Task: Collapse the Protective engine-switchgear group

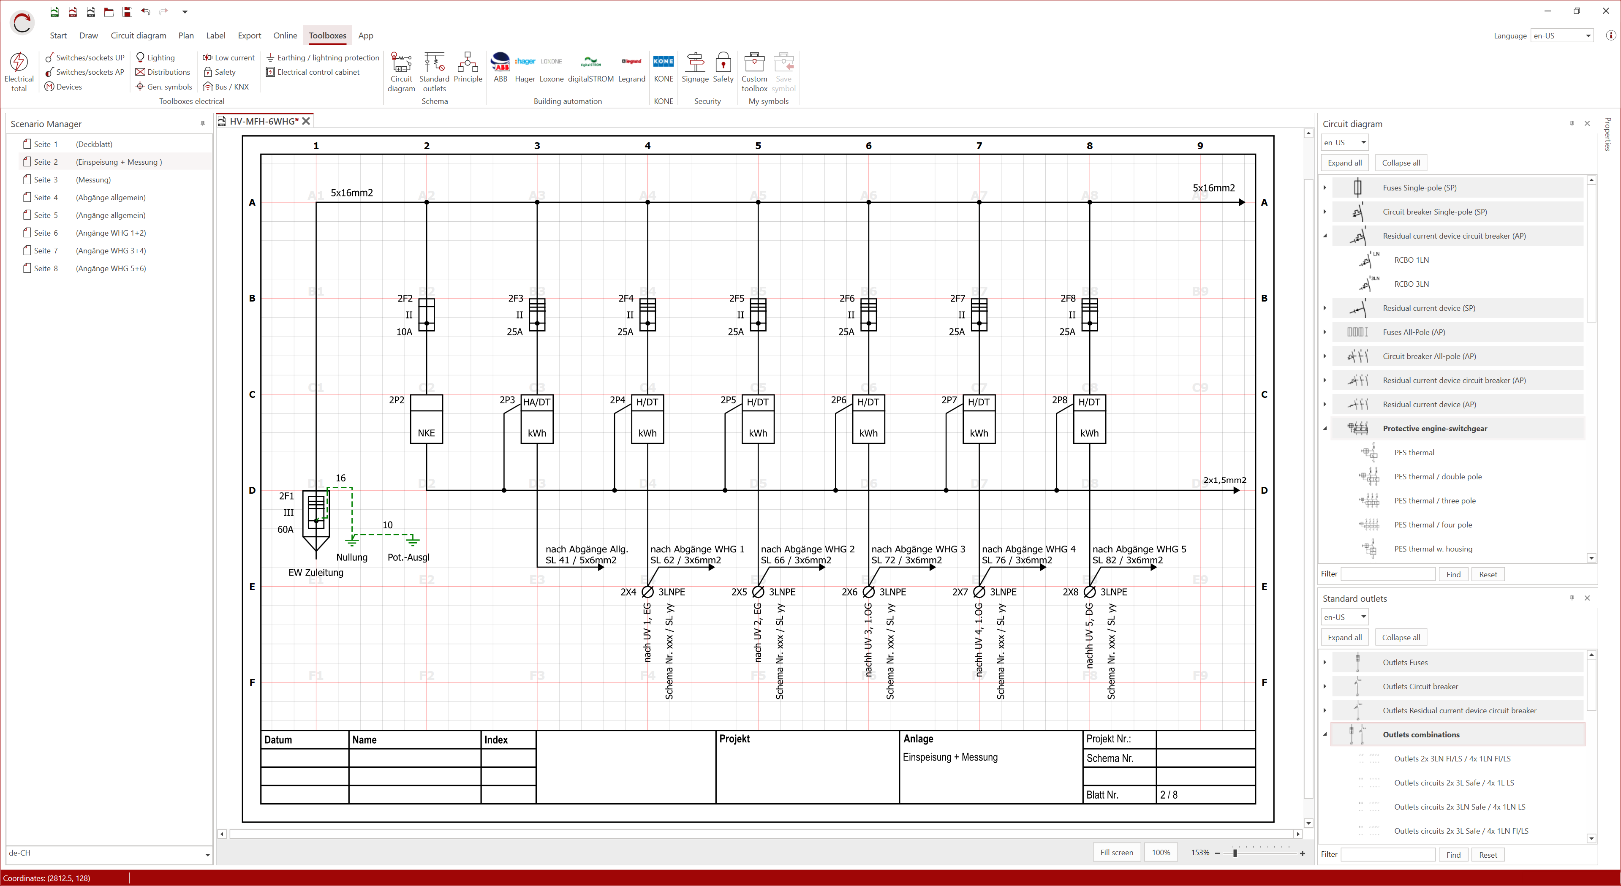Action: [x=1325, y=429]
